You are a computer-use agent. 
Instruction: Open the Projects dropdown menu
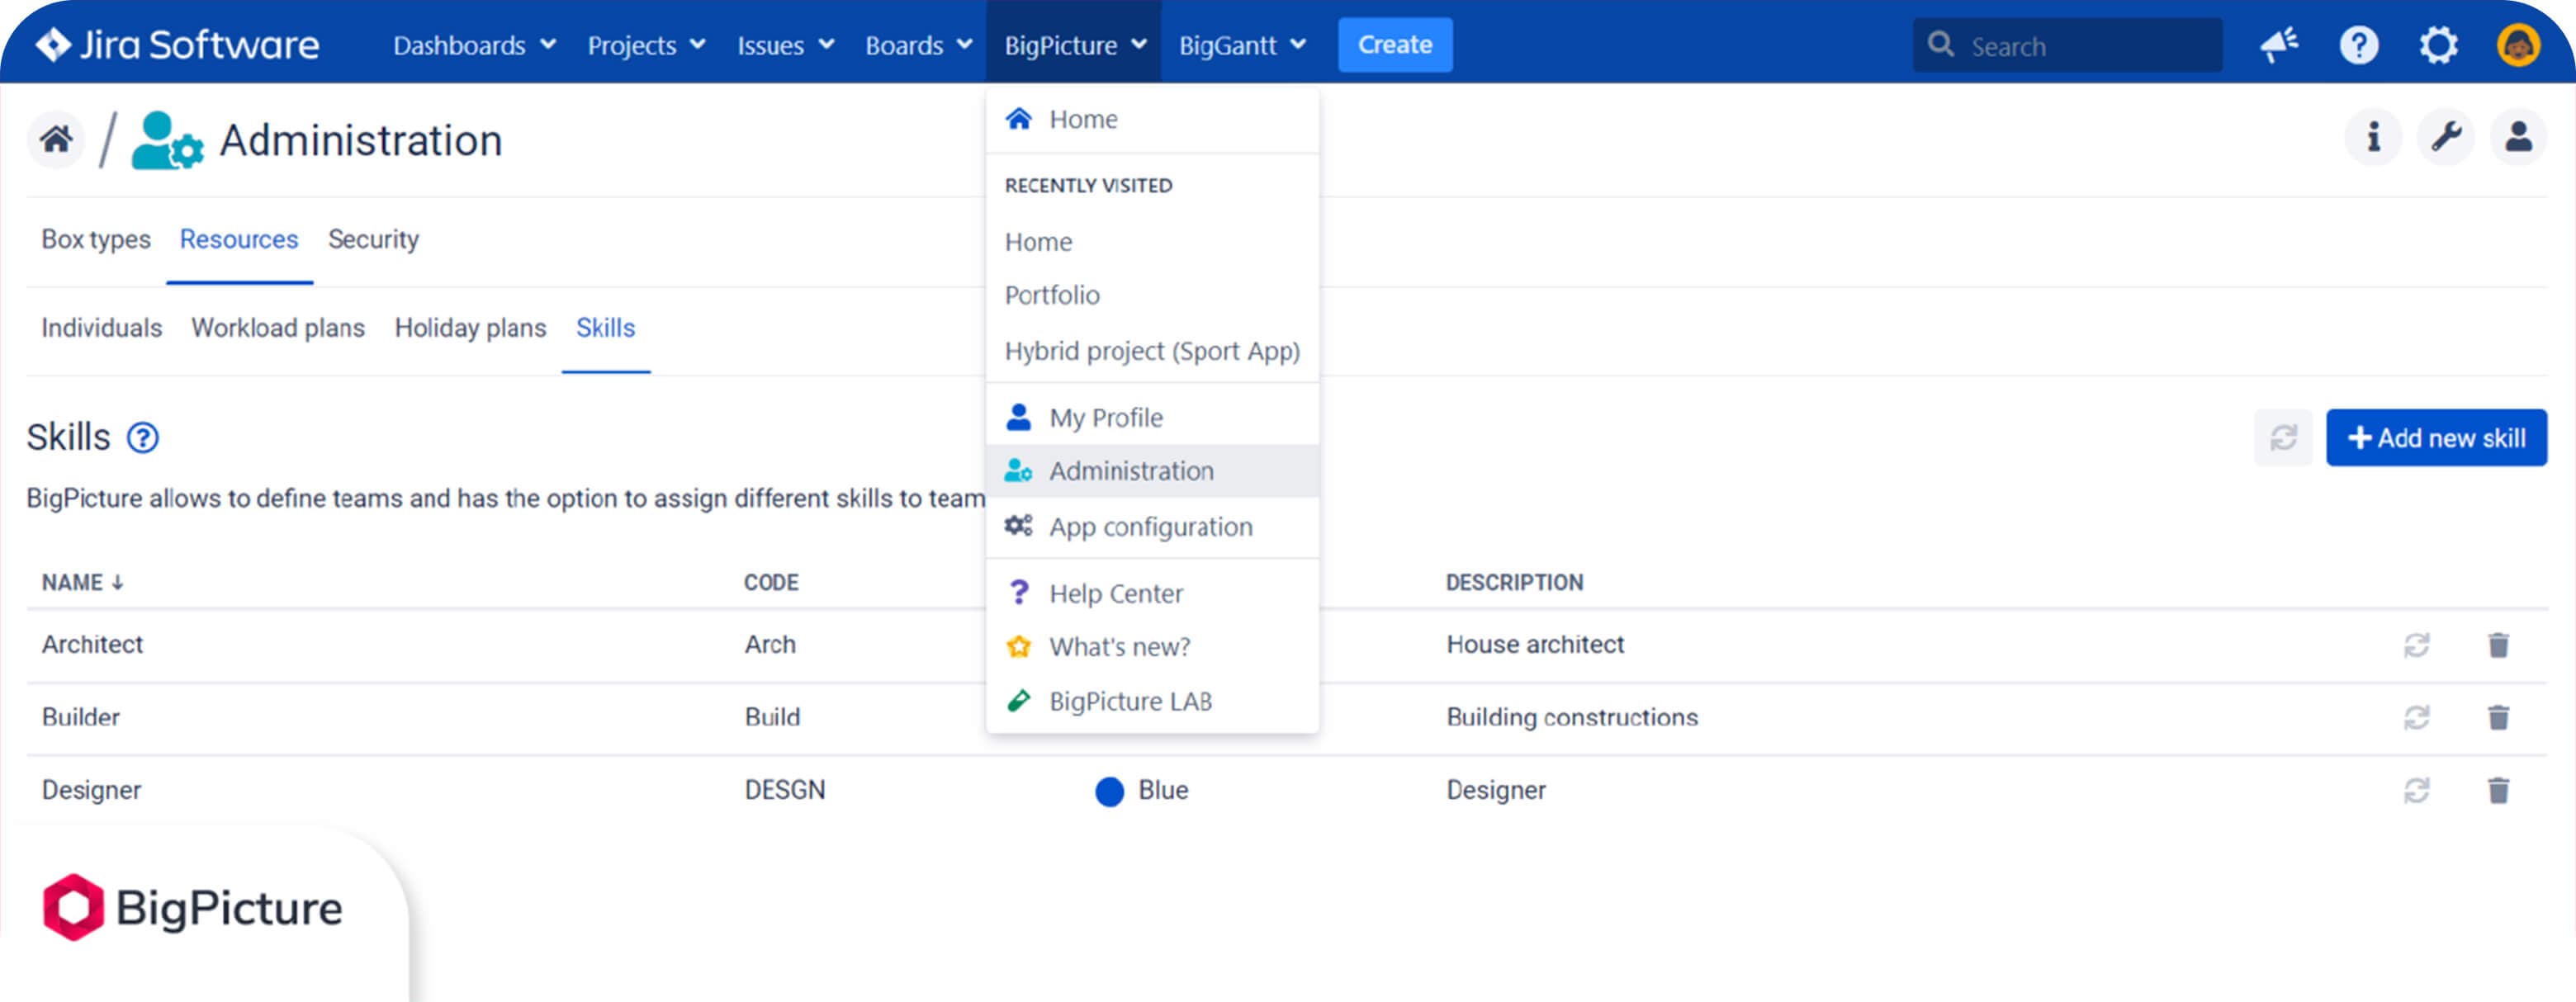646,45
